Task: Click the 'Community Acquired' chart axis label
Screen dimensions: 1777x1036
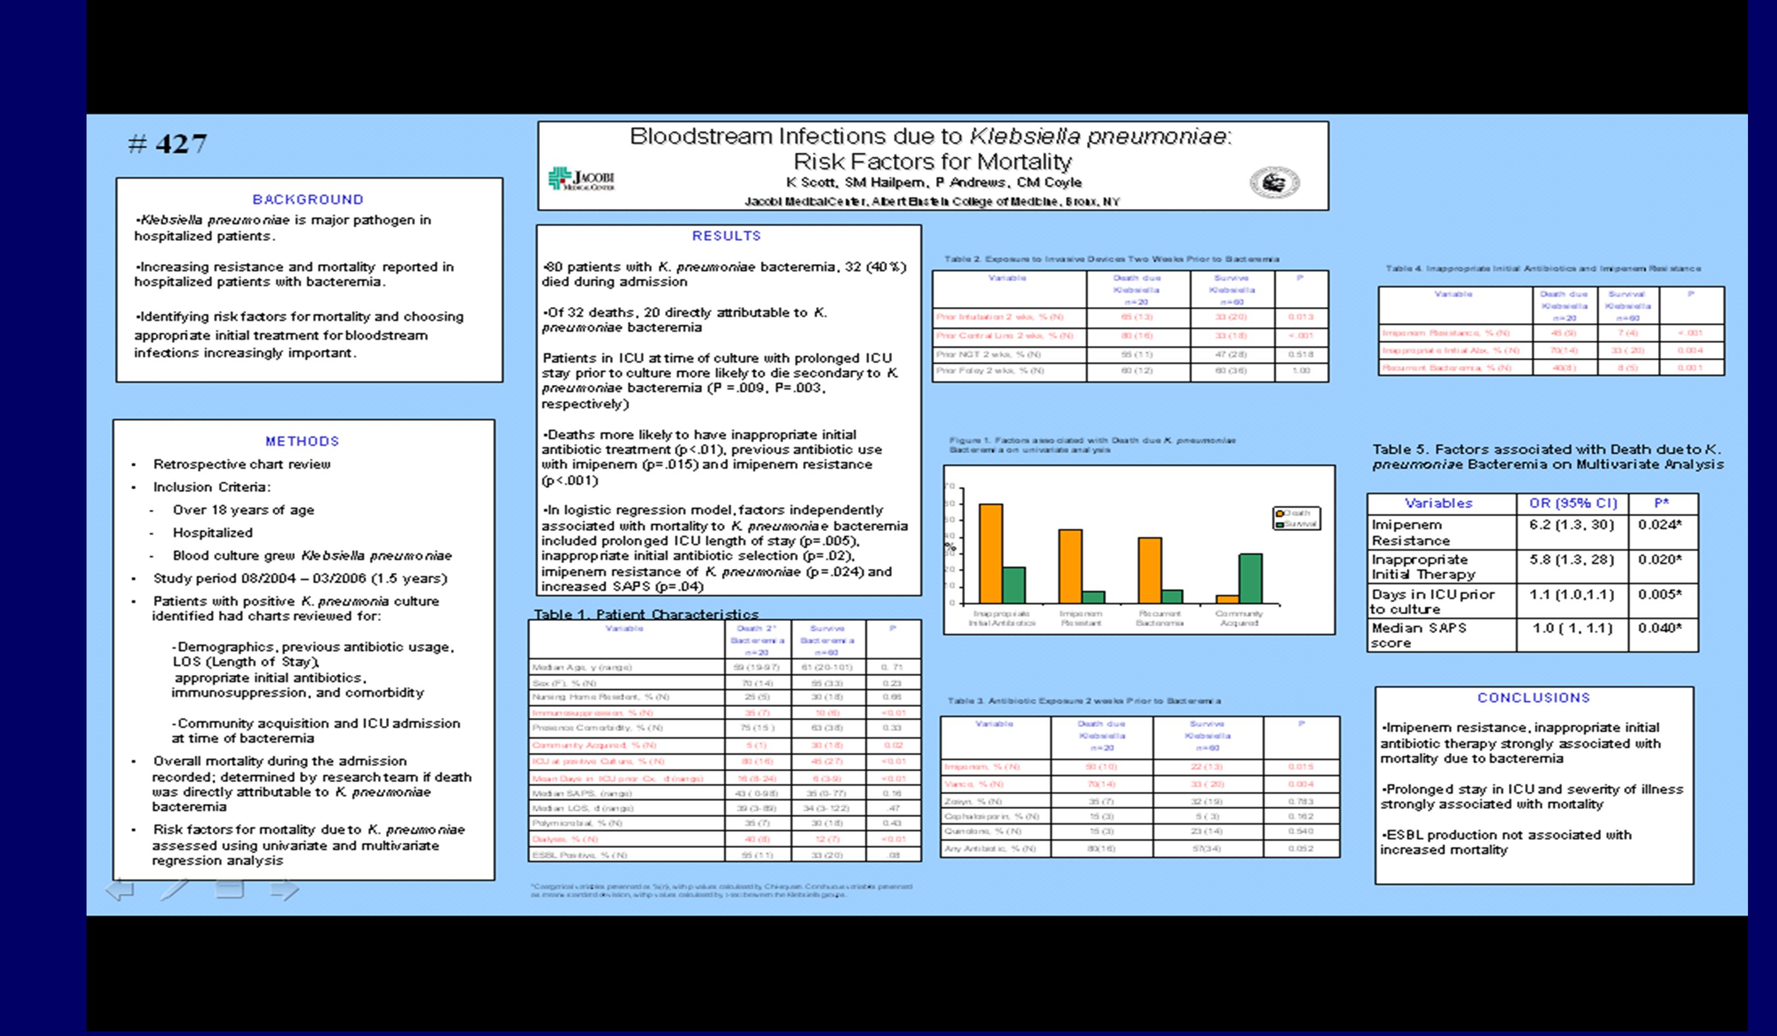Action: tap(1239, 618)
